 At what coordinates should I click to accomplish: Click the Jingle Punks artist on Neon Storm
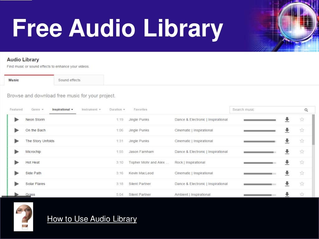139,120
